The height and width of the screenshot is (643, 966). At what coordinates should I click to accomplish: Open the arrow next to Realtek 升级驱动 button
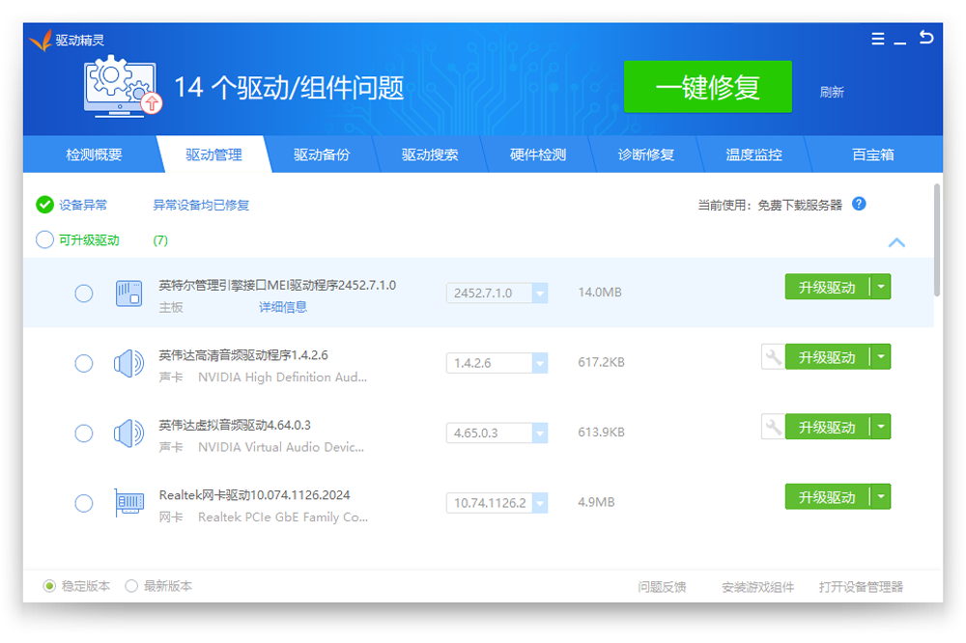[x=880, y=497]
